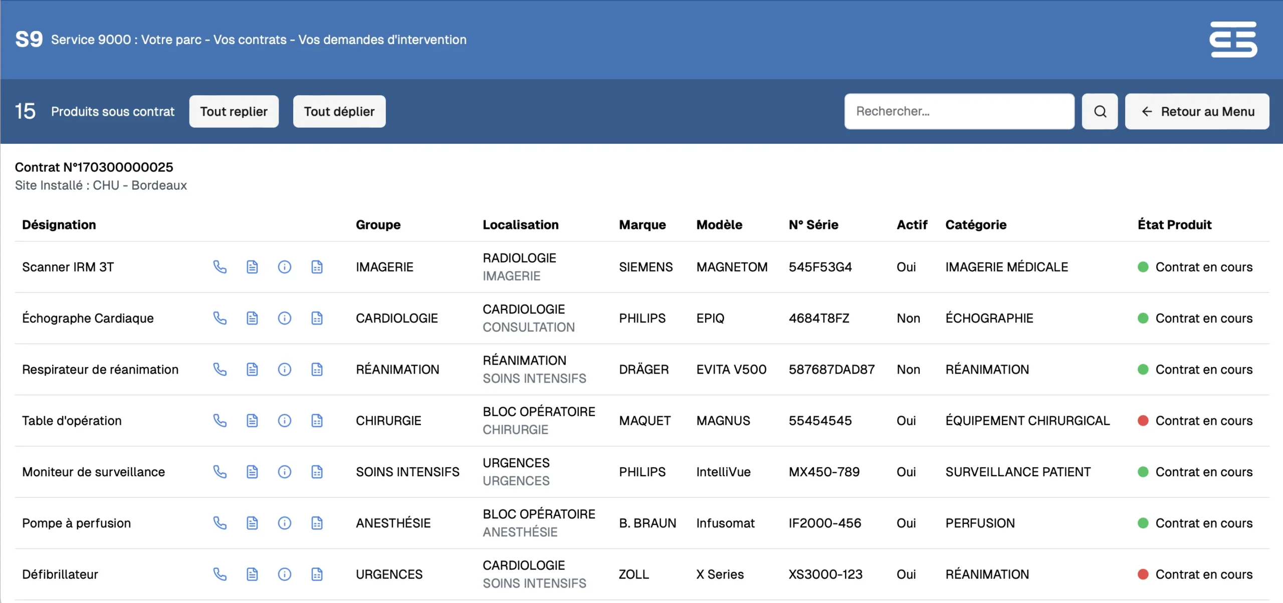1283x603 pixels.
Task: Click the phone icon for Échographe Cardiaque
Action: pyautogui.click(x=220, y=318)
